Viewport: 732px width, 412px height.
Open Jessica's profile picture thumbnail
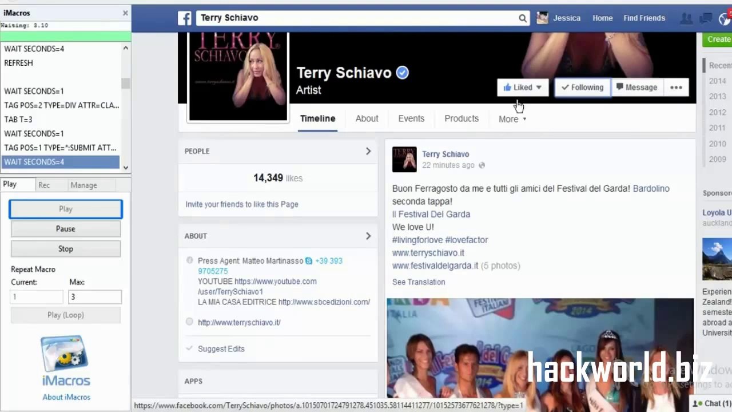pos(542,18)
